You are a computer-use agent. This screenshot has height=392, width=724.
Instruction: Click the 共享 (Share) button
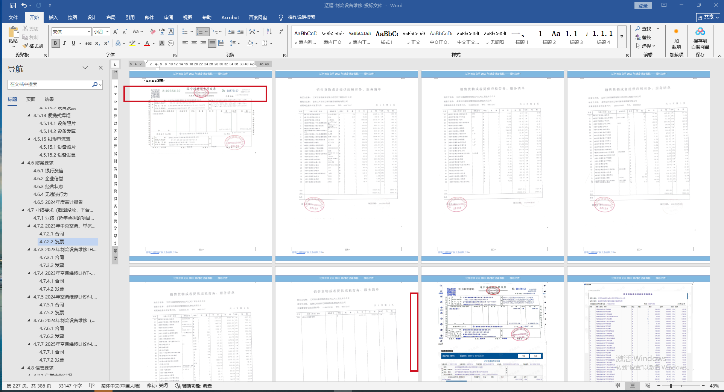pyautogui.click(x=708, y=17)
